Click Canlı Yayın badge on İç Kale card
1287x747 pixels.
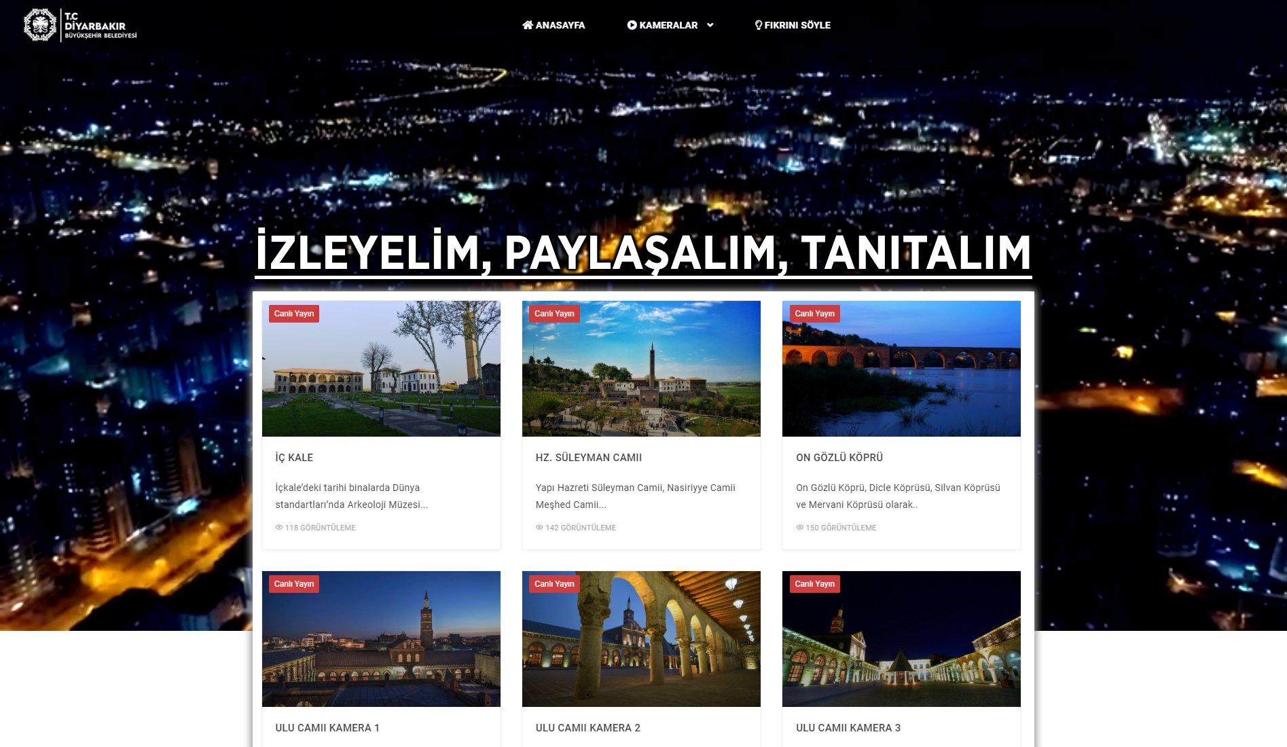click(294, 314)
